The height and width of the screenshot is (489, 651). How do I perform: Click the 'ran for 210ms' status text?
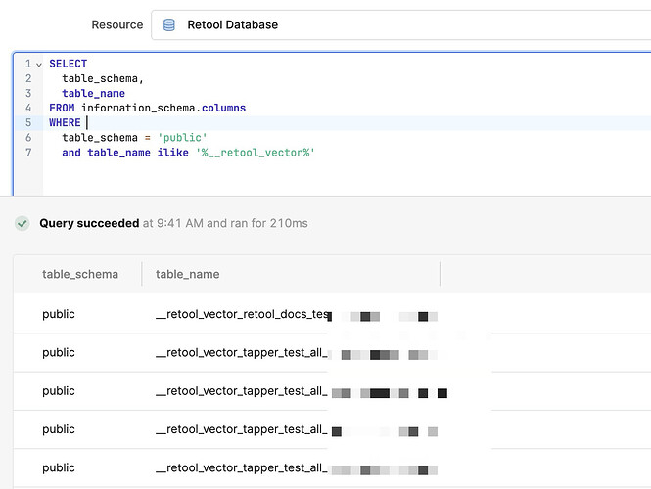[x=269, y=223]
